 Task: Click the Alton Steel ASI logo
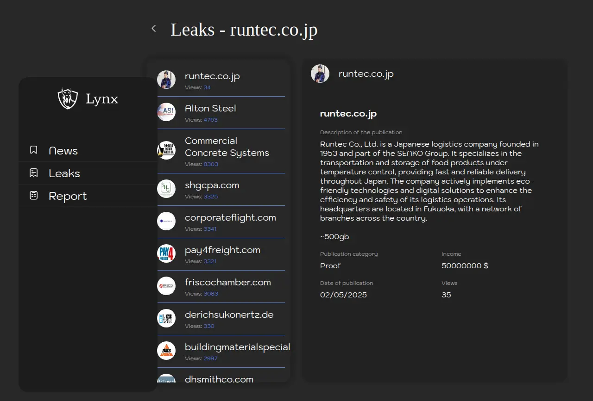pos(166,112)
